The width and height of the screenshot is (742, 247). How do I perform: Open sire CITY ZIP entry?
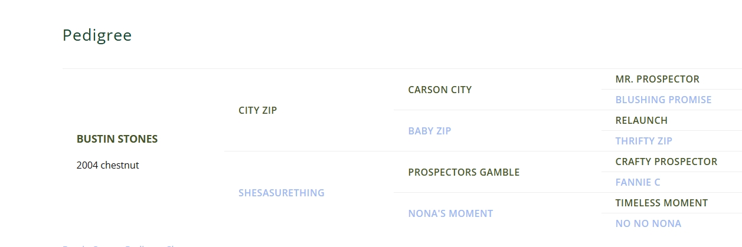(x=257, y=110)
